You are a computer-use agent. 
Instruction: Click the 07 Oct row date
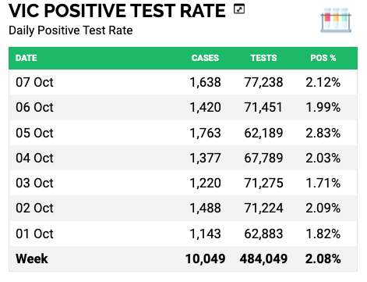pos(34,82)
